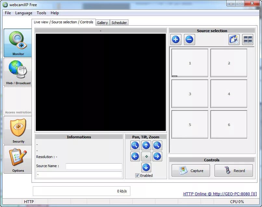Tilt camera up with the up arrow

[x=146, y=145]
